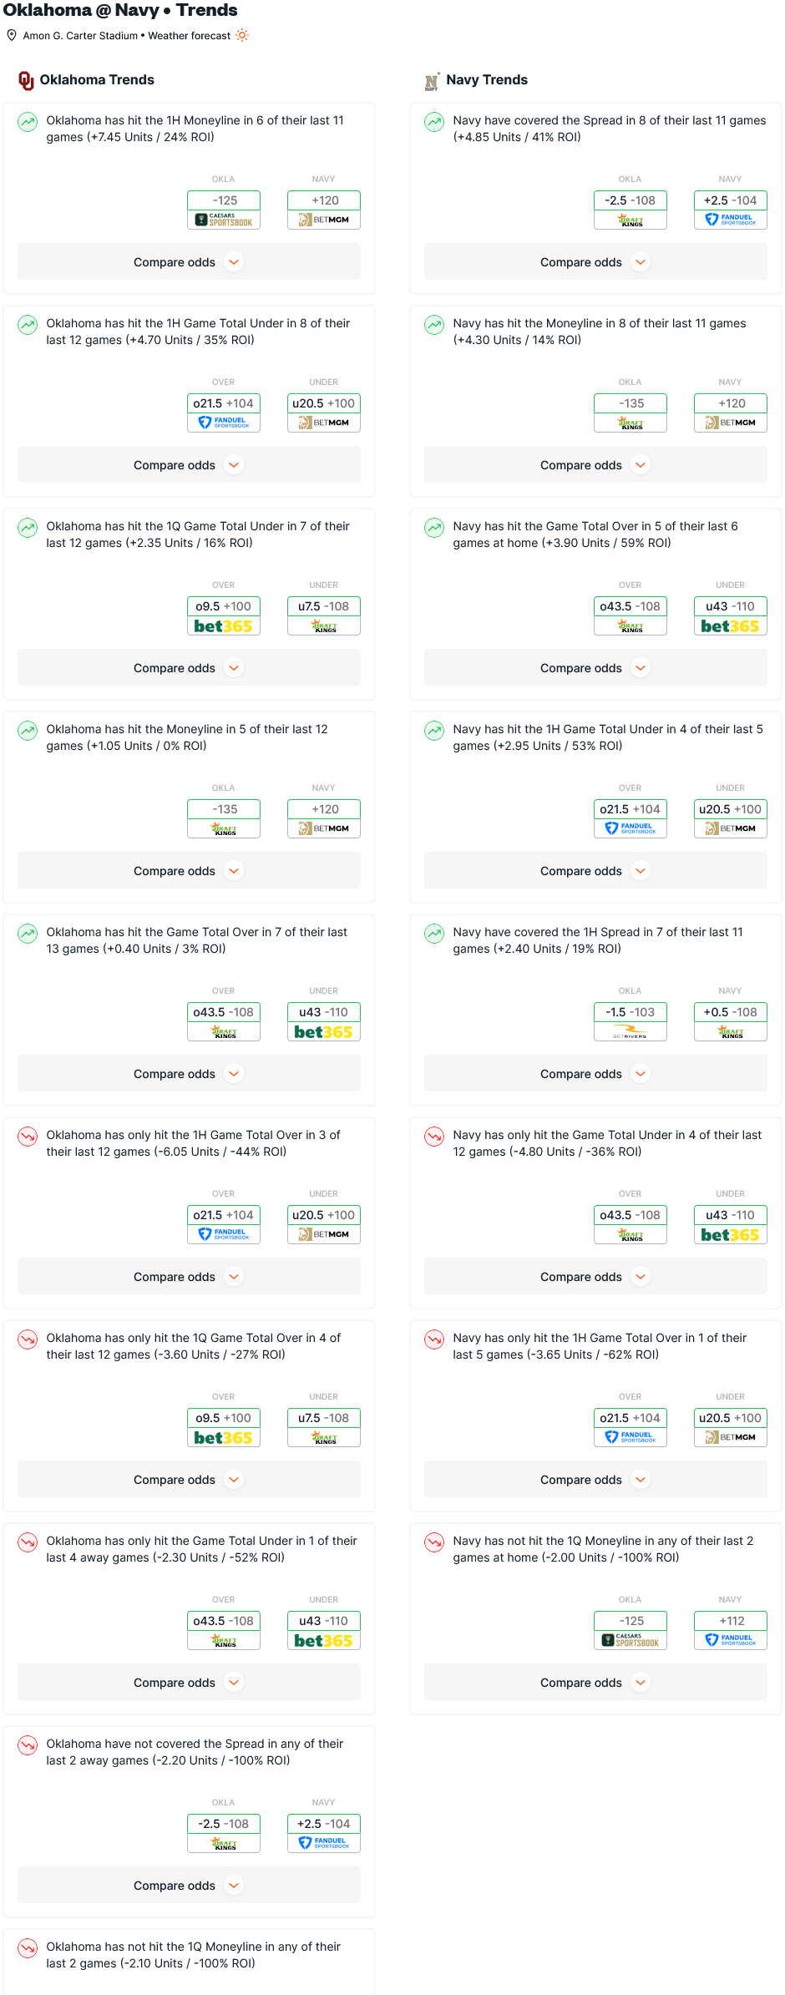Click the Navy team logo icon
785x1995 pixels.
432,81
